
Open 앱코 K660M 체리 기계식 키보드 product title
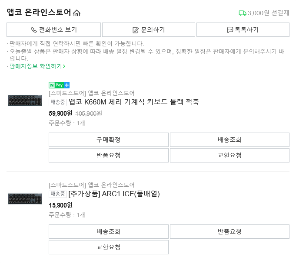134,102
